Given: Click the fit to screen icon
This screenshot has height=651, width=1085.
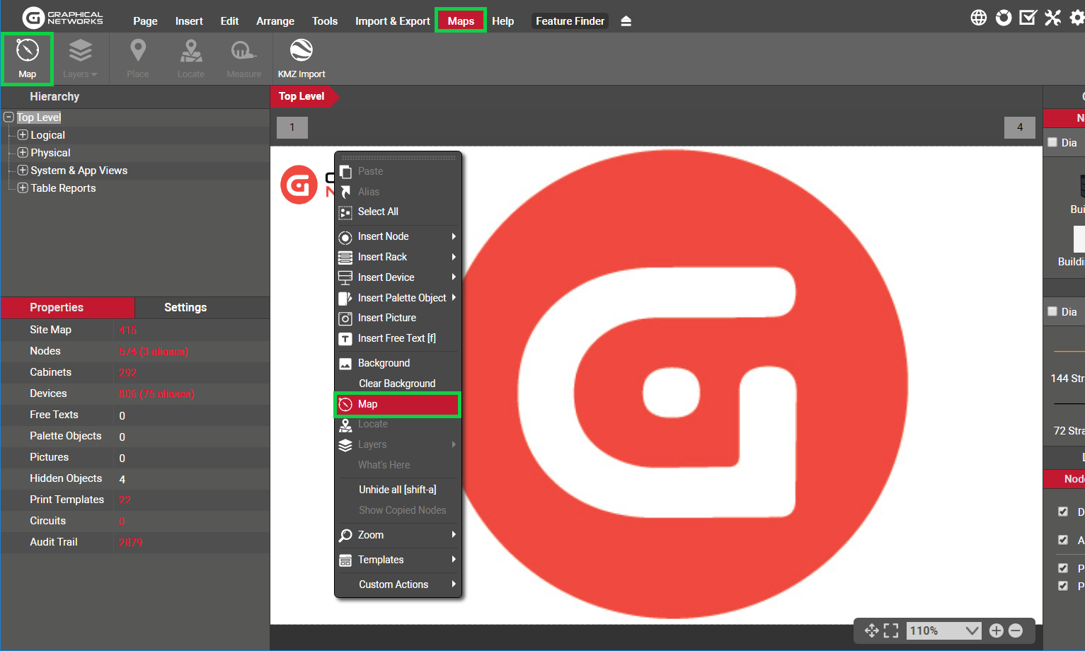Looking at the screenshot, I should pyautogui.click(x=891, y=630).
